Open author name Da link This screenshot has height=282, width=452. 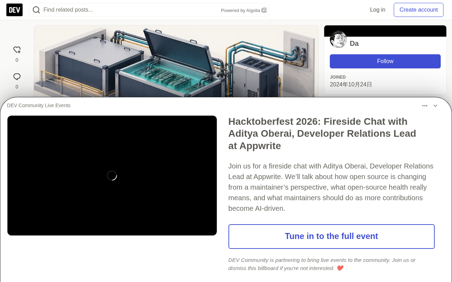354,43
